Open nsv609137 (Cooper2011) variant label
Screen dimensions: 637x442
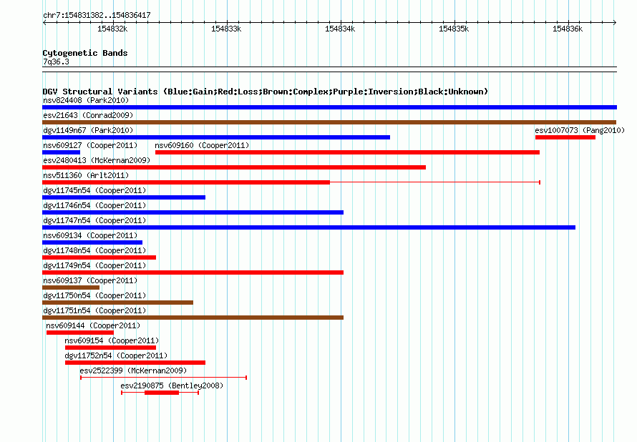[x=90, y=280]
